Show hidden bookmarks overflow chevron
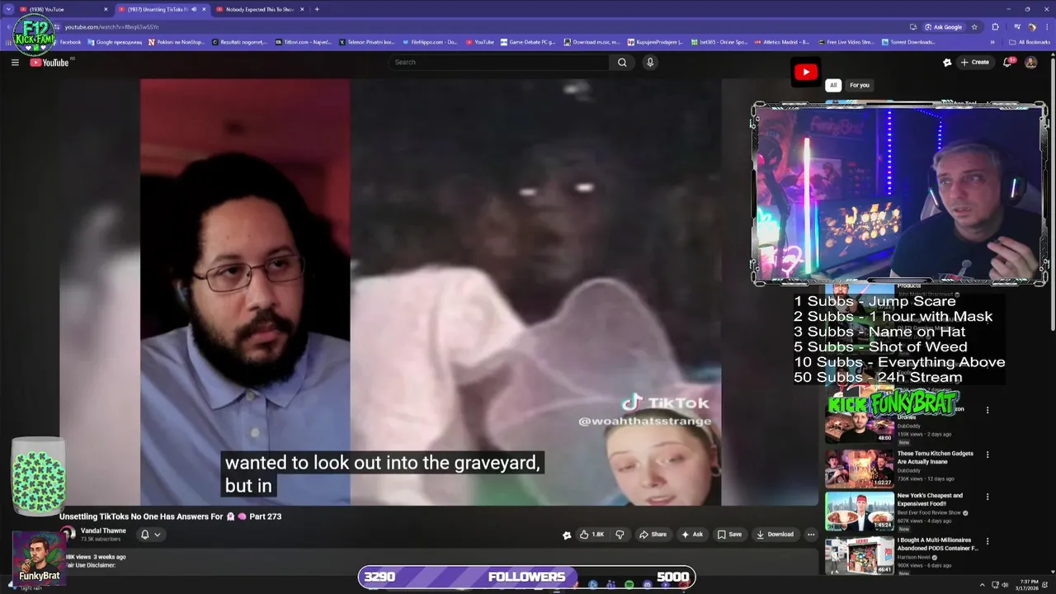1056x594 pixels. [992, 42]
